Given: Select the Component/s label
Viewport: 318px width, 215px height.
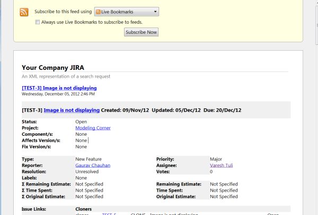Looking at the screenshot, I should click(37, 134).
